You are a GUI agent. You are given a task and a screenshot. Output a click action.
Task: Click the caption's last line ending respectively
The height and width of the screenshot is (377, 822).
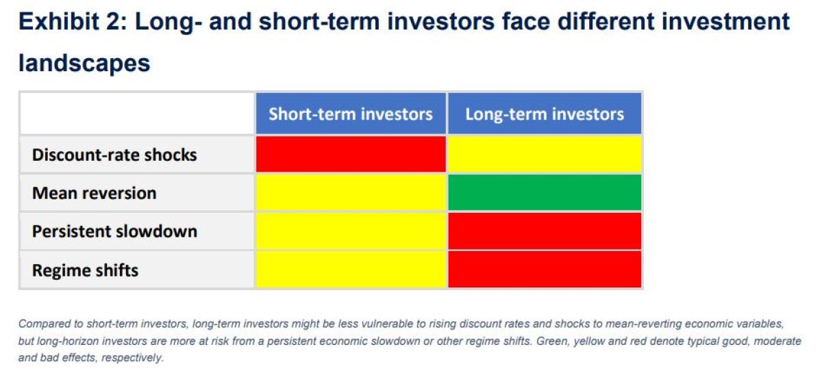click(91, 357)
